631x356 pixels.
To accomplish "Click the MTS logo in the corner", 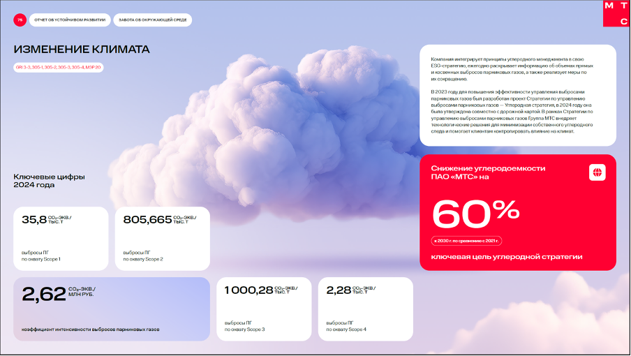I will point(616,14).
